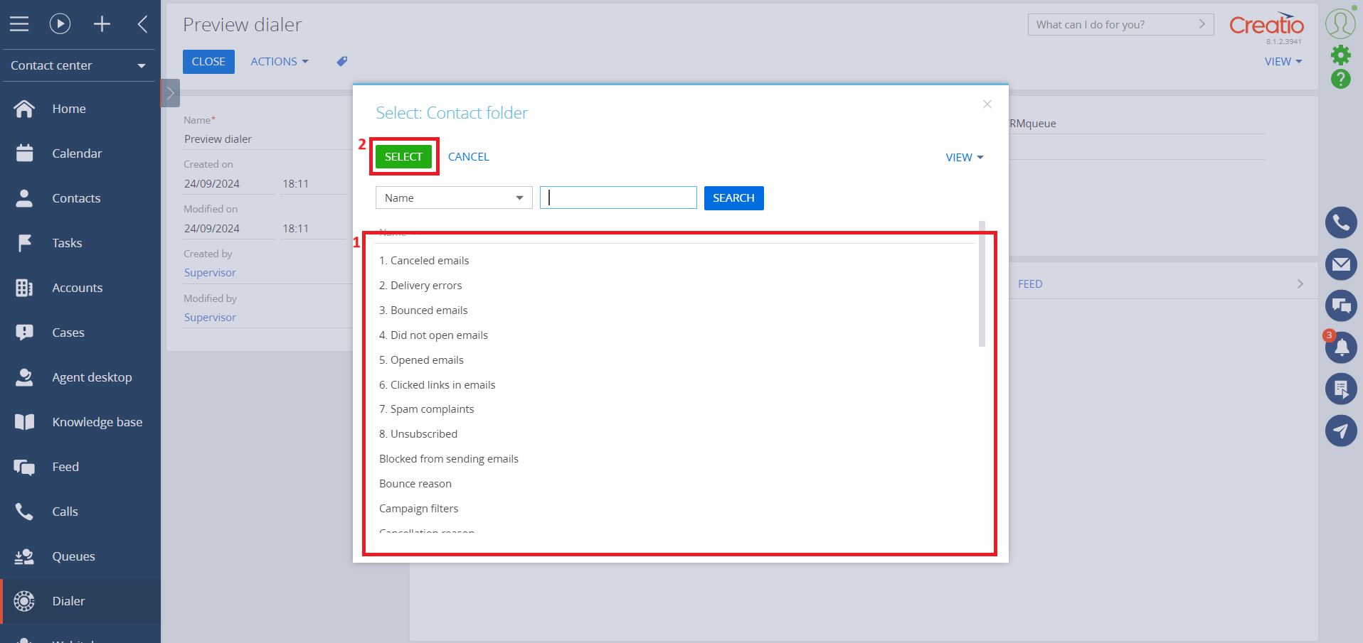Screen dimensions: 1363x643
Task: Open the Actions dropdown menu
Action: click(280, 62)
